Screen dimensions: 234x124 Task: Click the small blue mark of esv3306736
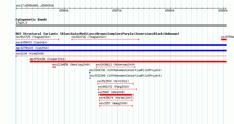pos(90,73)
